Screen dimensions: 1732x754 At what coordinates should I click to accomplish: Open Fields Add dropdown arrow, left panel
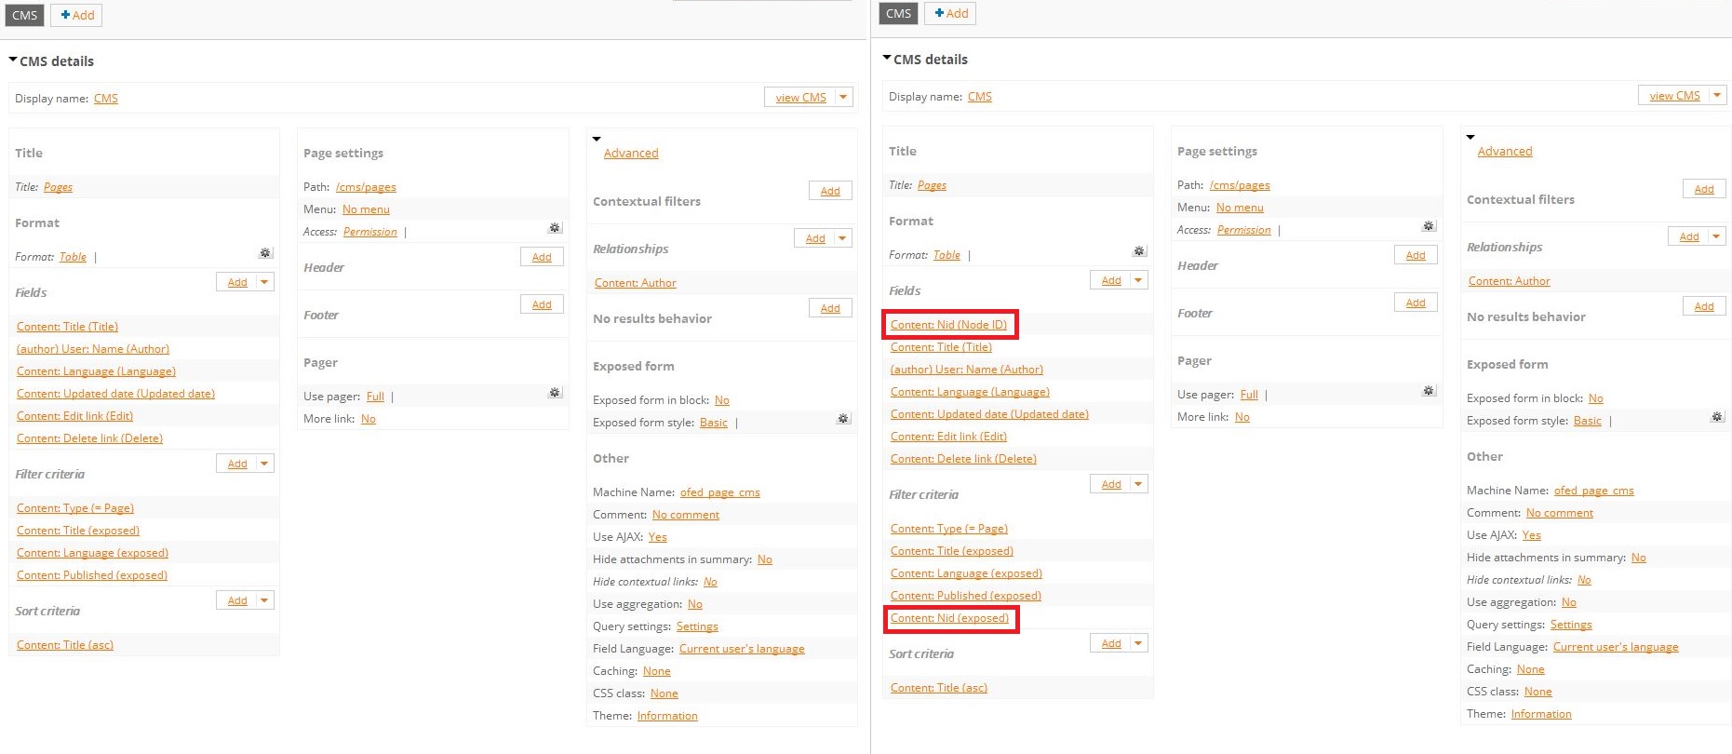point(264,282)
